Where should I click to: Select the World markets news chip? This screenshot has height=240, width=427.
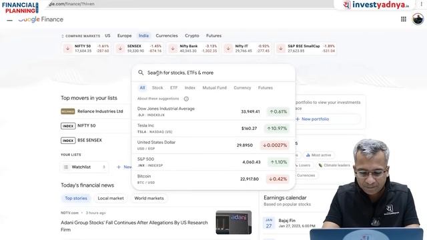pos(149,198)
